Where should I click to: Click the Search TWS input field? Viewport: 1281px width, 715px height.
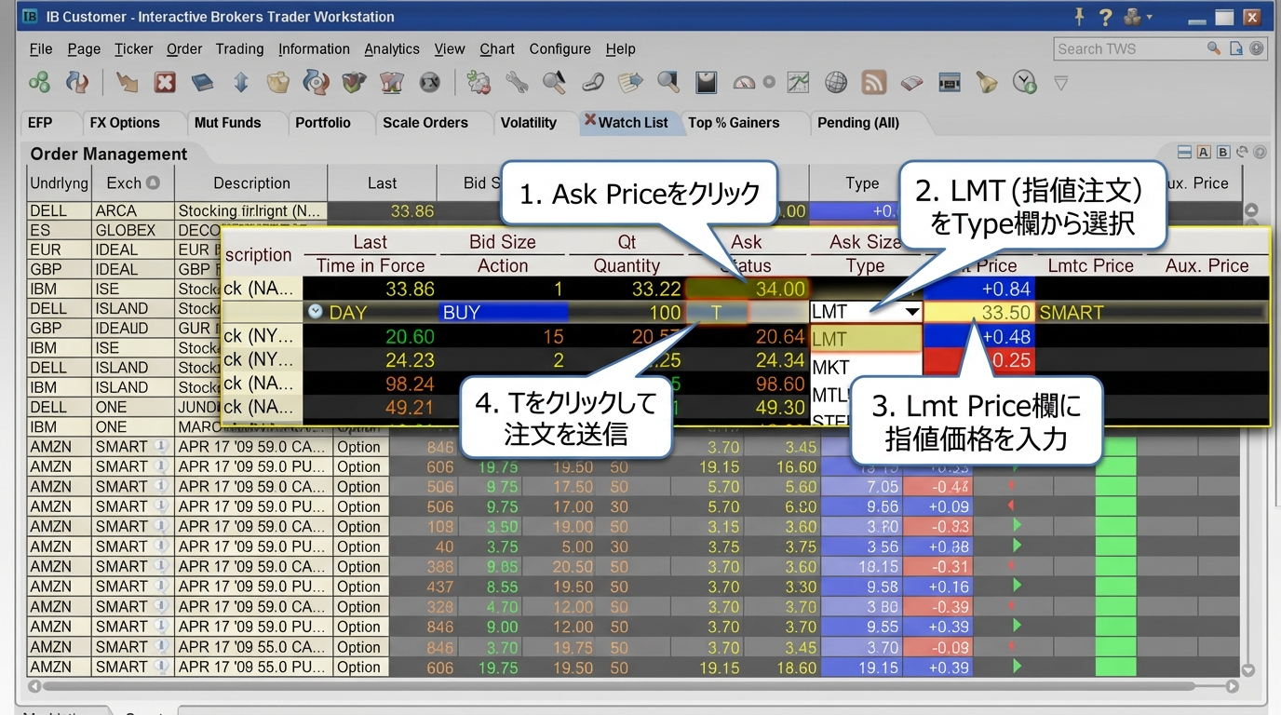pyautogui.click(x=1128, y=48)
